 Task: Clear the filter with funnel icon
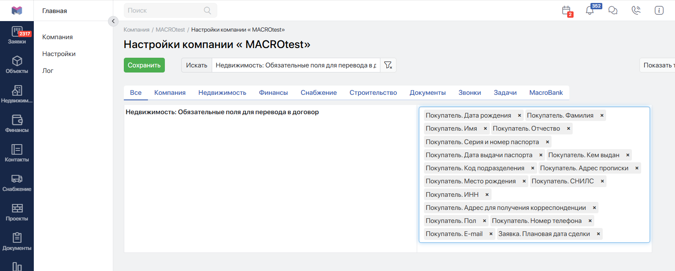pos(388,65)
